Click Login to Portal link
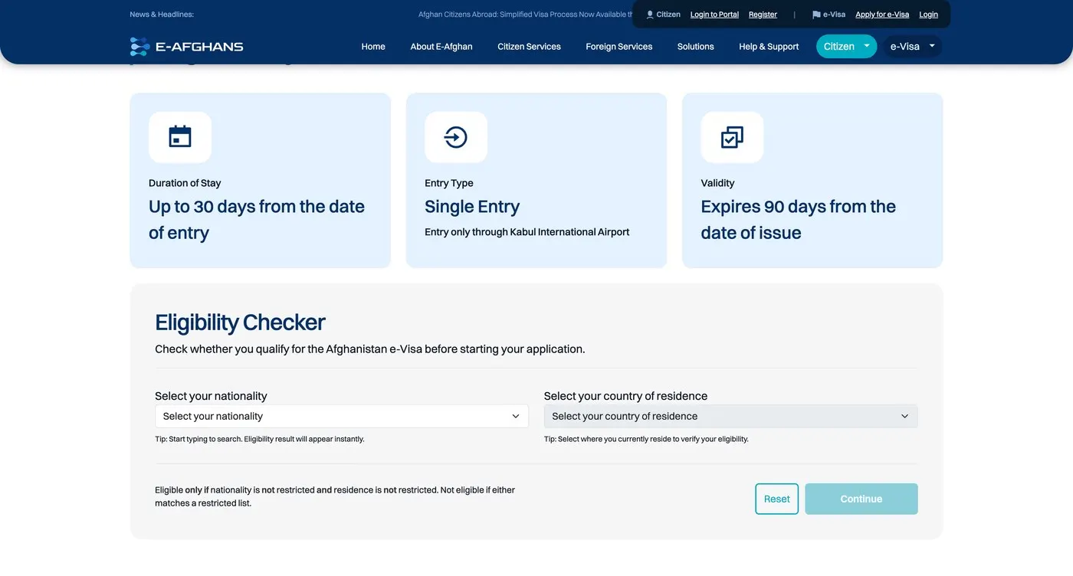This screenshot has height=576, width=1073. (714, 15)
